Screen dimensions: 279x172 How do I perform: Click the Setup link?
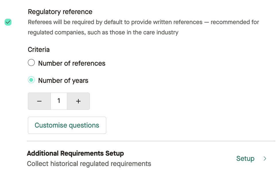pos(245,159)
